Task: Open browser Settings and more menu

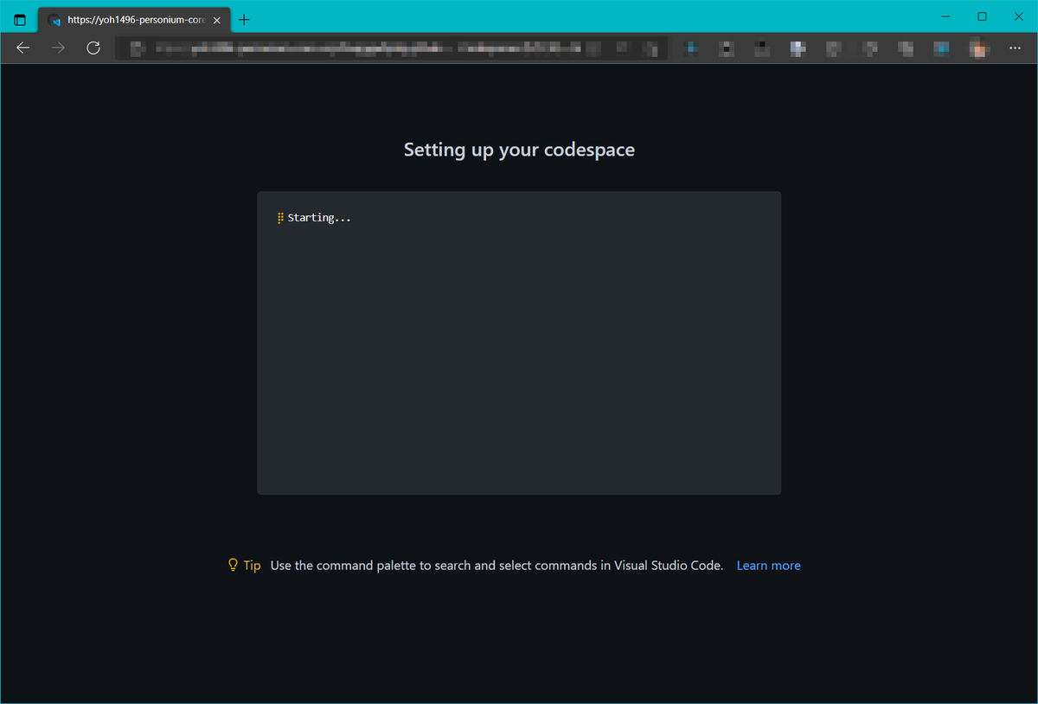Action: [1015, 48]
